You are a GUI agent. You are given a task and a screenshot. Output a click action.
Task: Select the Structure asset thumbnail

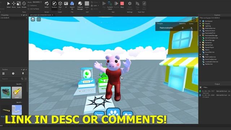[6, 92]
